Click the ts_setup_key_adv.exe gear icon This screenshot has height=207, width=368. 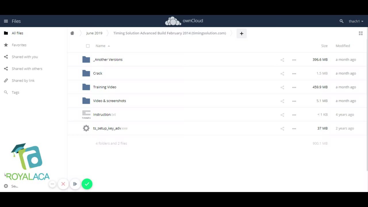(86, 128)
